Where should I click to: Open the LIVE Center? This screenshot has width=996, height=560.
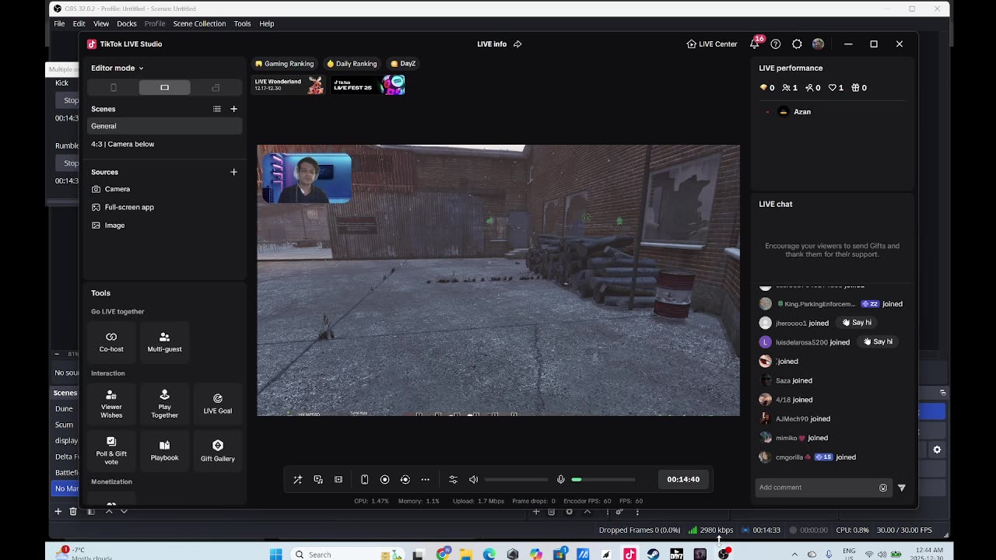click(x=712, y=44)
